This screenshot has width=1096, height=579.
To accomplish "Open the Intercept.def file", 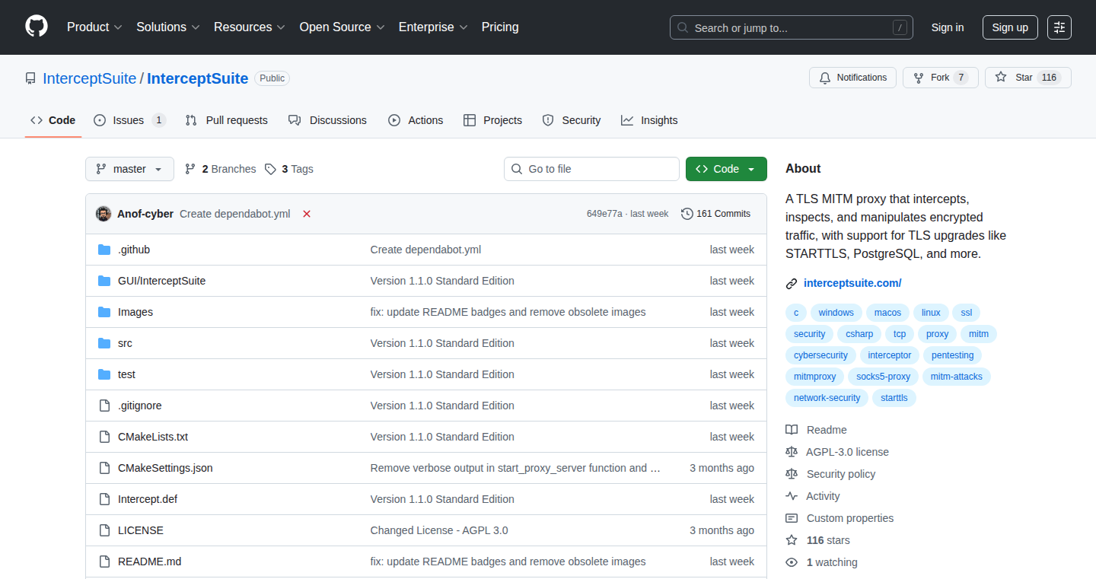I will (x=148, y=499).
